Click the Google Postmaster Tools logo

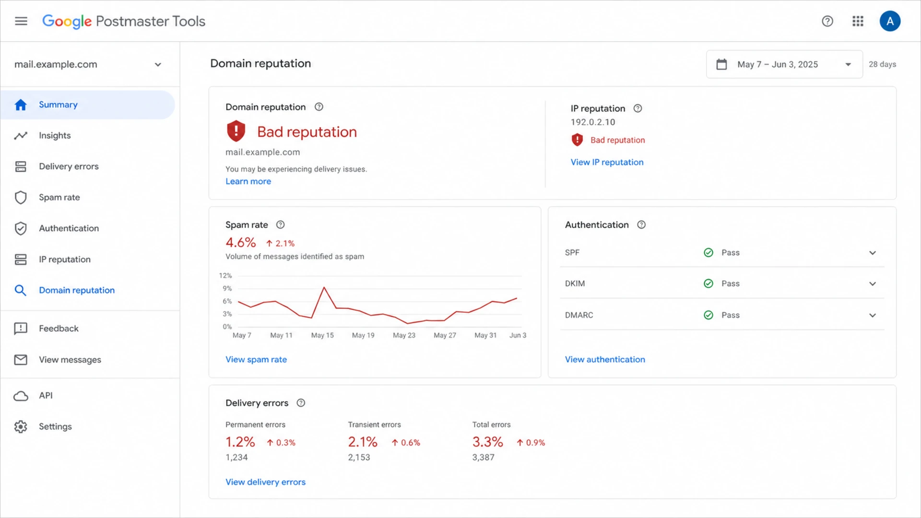124,21
